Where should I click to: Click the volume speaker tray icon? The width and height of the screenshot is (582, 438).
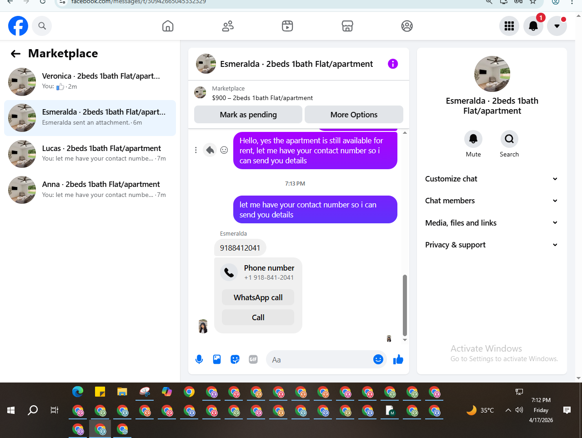(x=519, y=410)
